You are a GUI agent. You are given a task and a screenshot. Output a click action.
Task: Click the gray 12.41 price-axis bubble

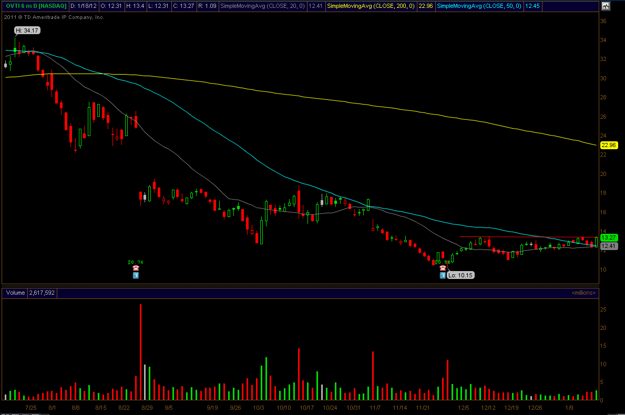point(609,246)
